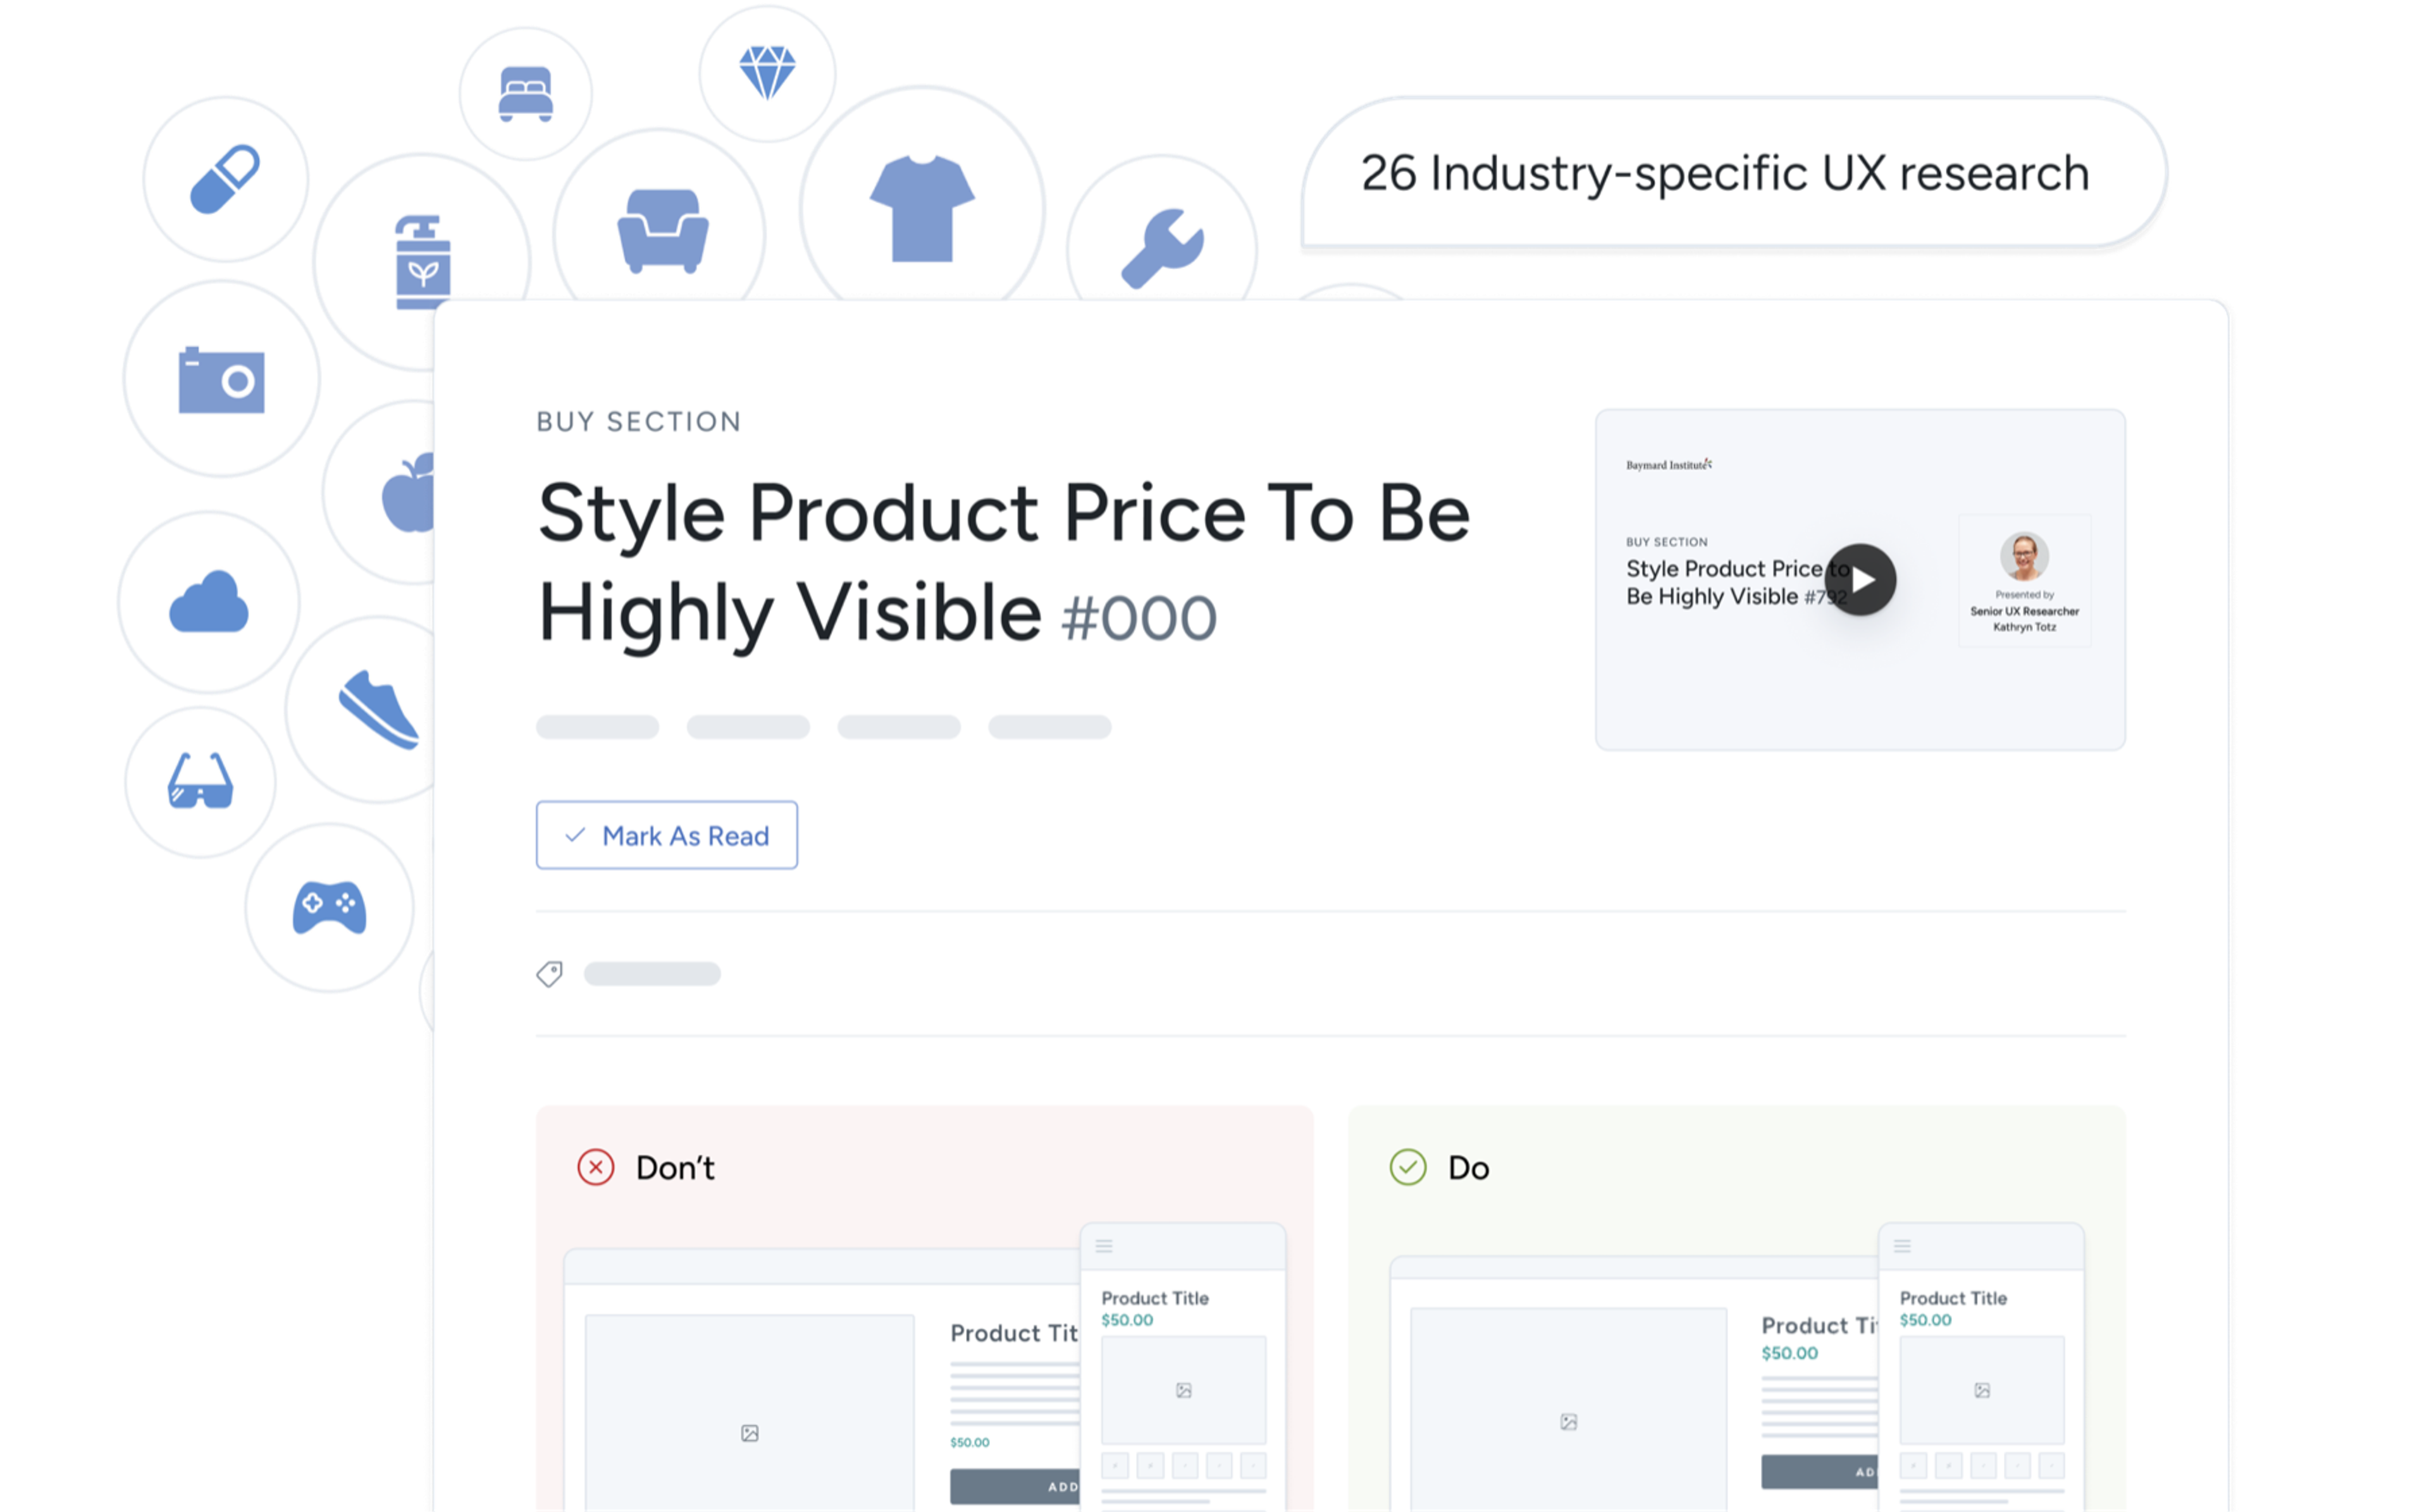Select the wrench tool icon
Screen dimensions: 2429x1512
point(1162,248)
